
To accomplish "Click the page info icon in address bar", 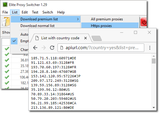I will point(62,48).
